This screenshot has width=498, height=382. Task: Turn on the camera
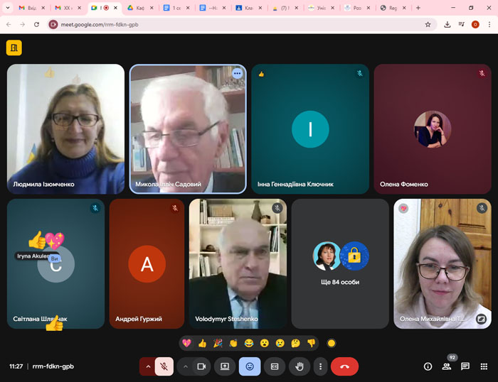201,366
